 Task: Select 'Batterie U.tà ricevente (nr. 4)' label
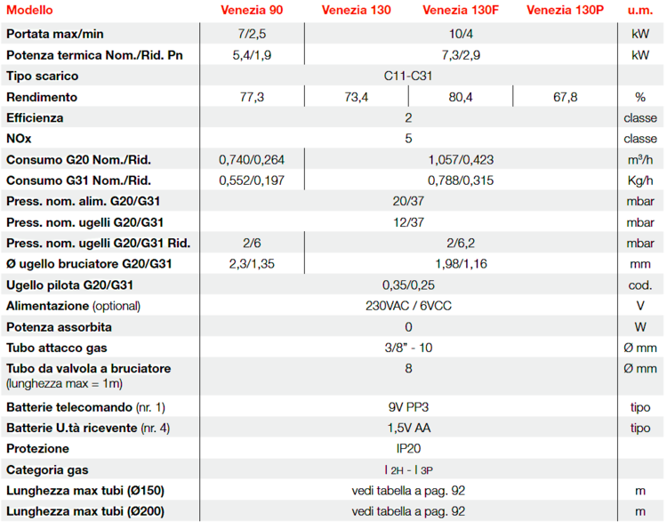(88, 429)
